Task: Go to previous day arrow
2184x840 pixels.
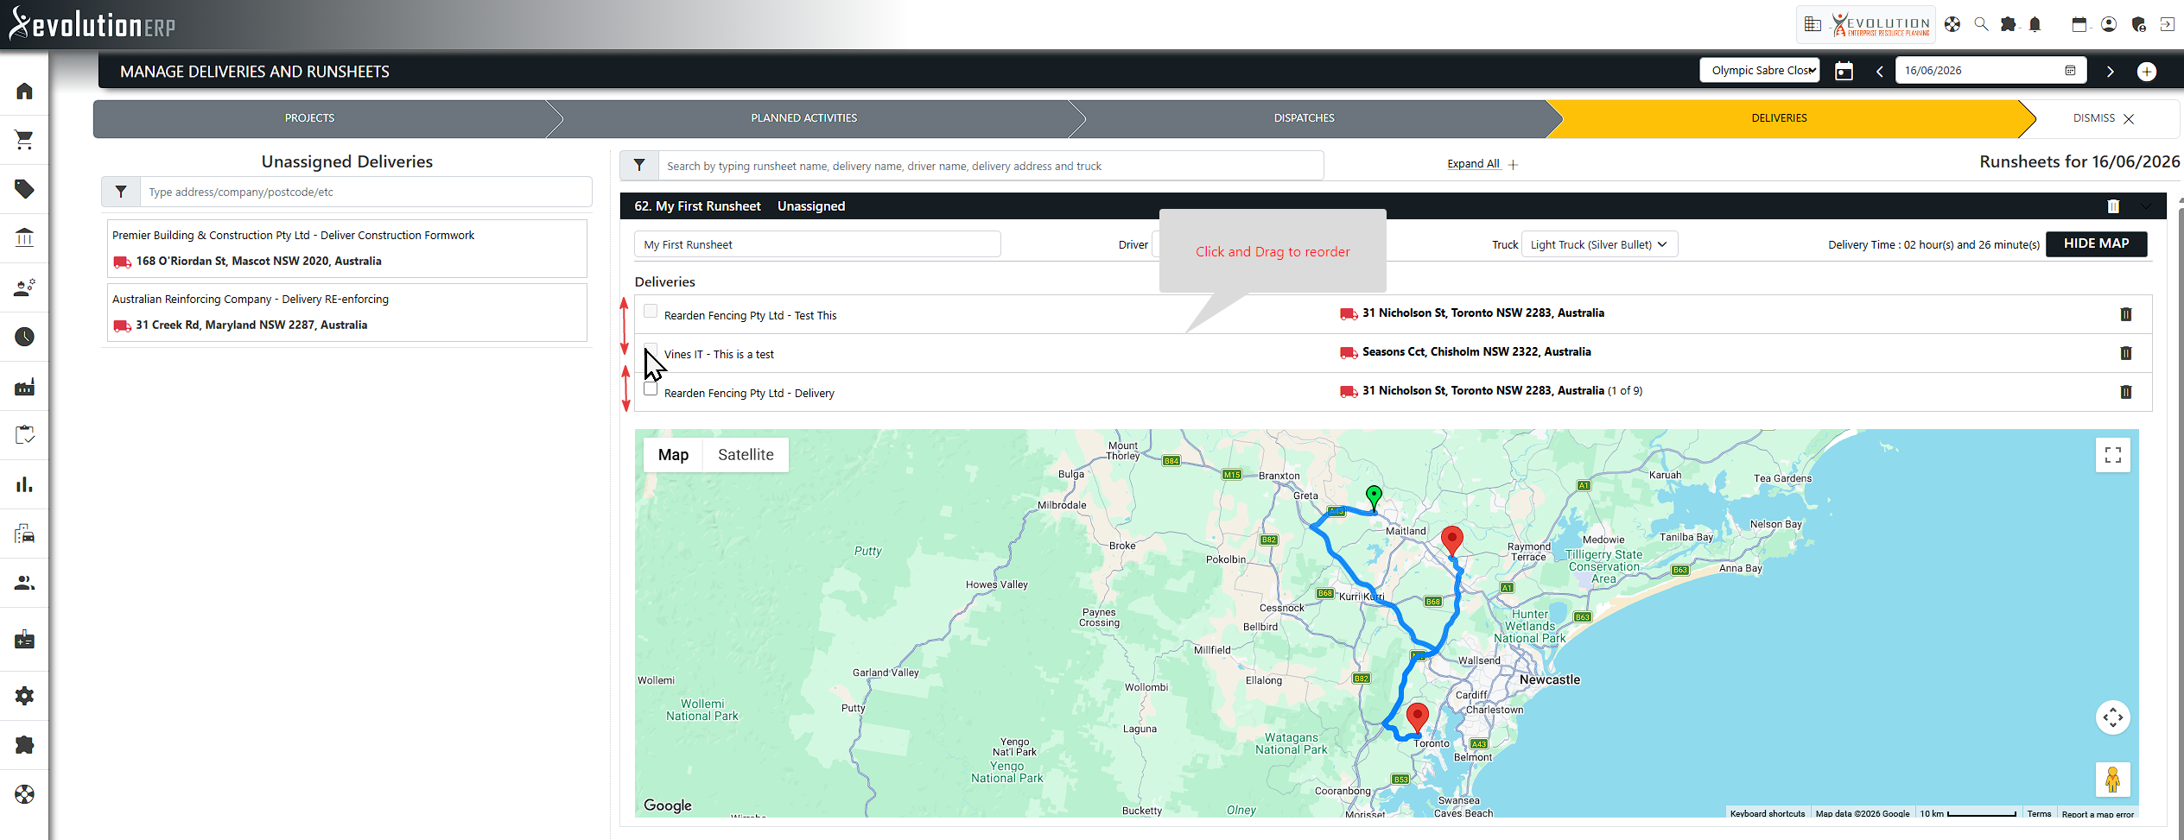Action: click(1879, 72)
